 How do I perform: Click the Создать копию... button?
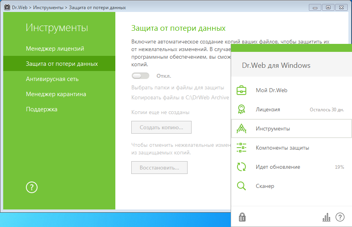161,127
